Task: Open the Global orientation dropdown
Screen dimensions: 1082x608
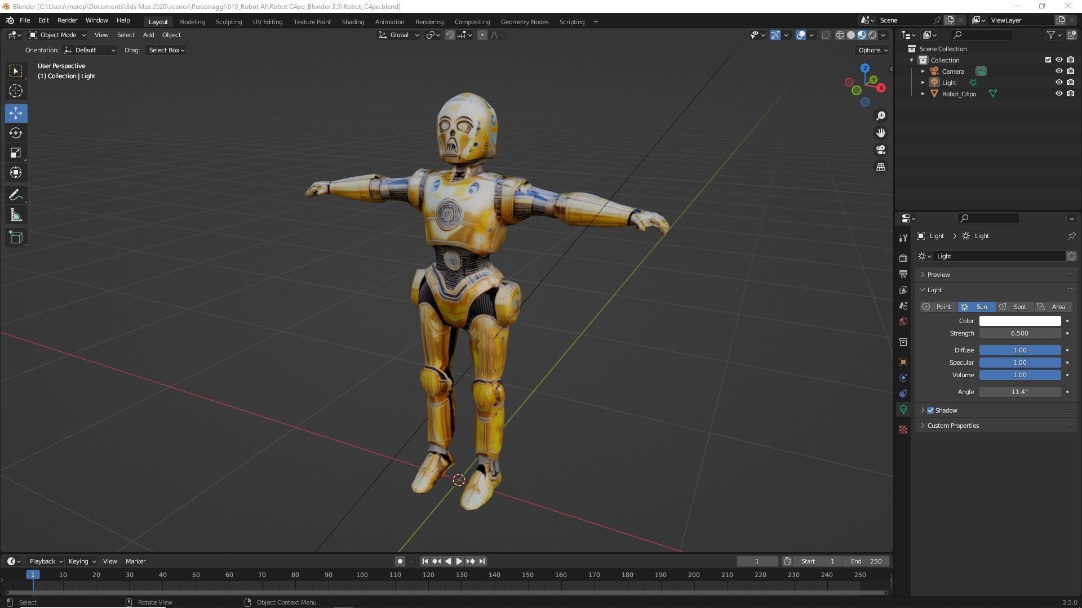Action: click(398, 35)
